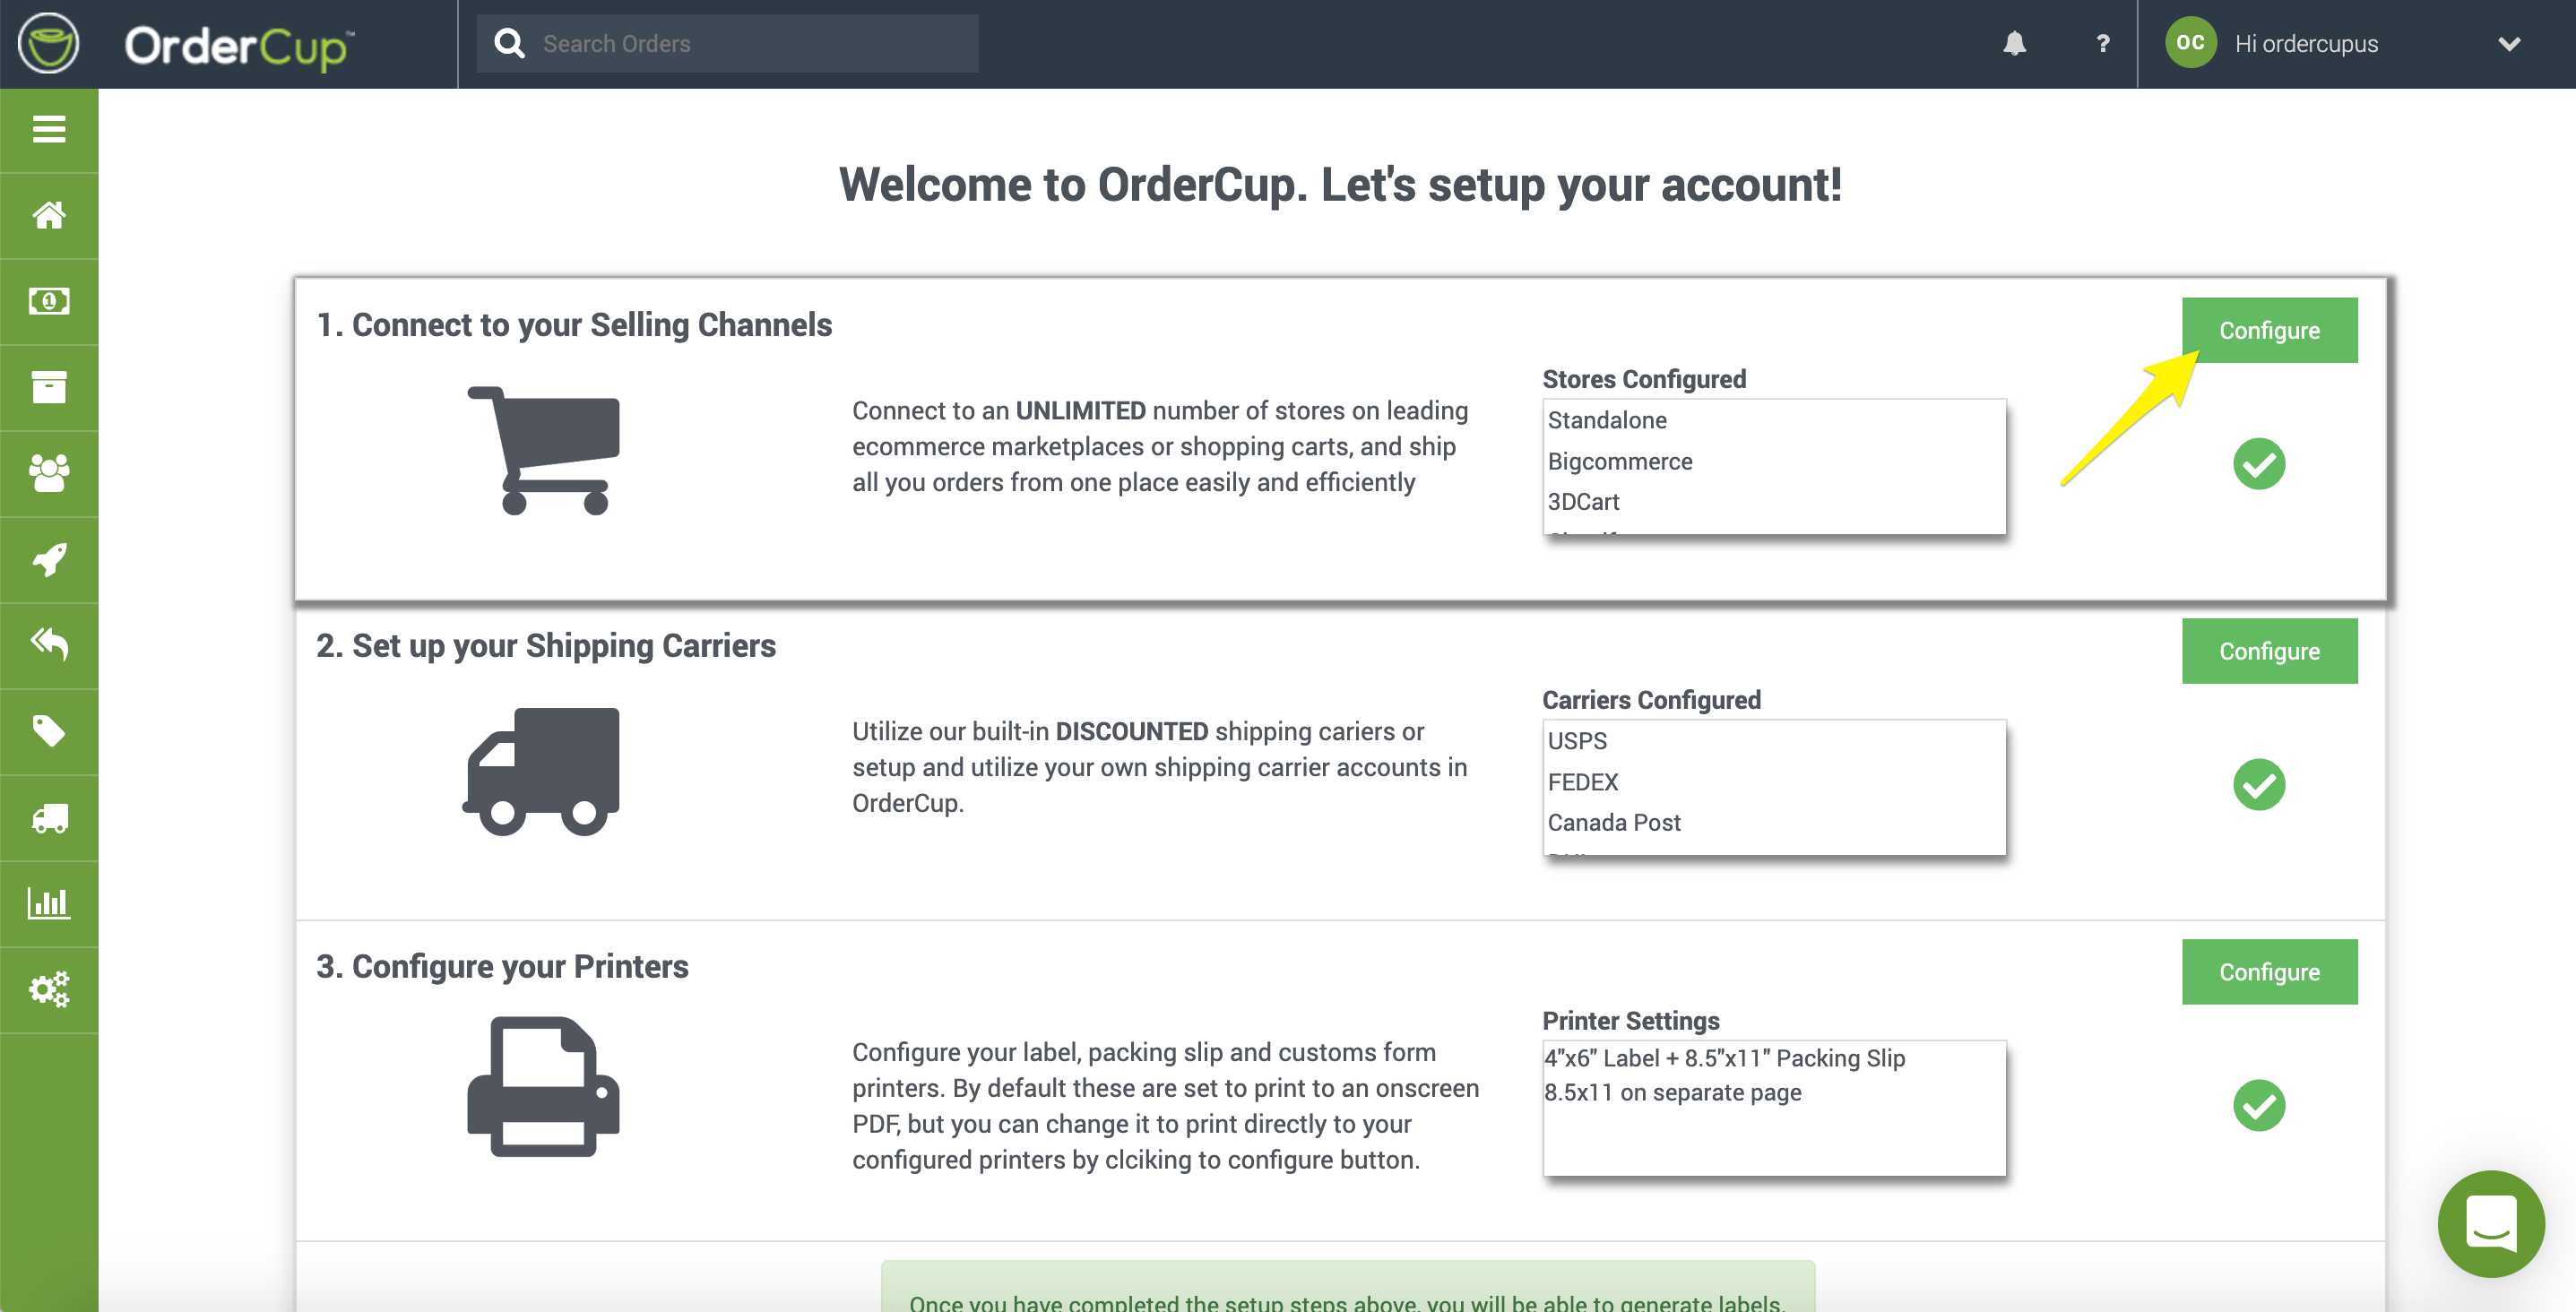Open the hamburger menu in sidebar
2576x1312 pixels.
49,129
